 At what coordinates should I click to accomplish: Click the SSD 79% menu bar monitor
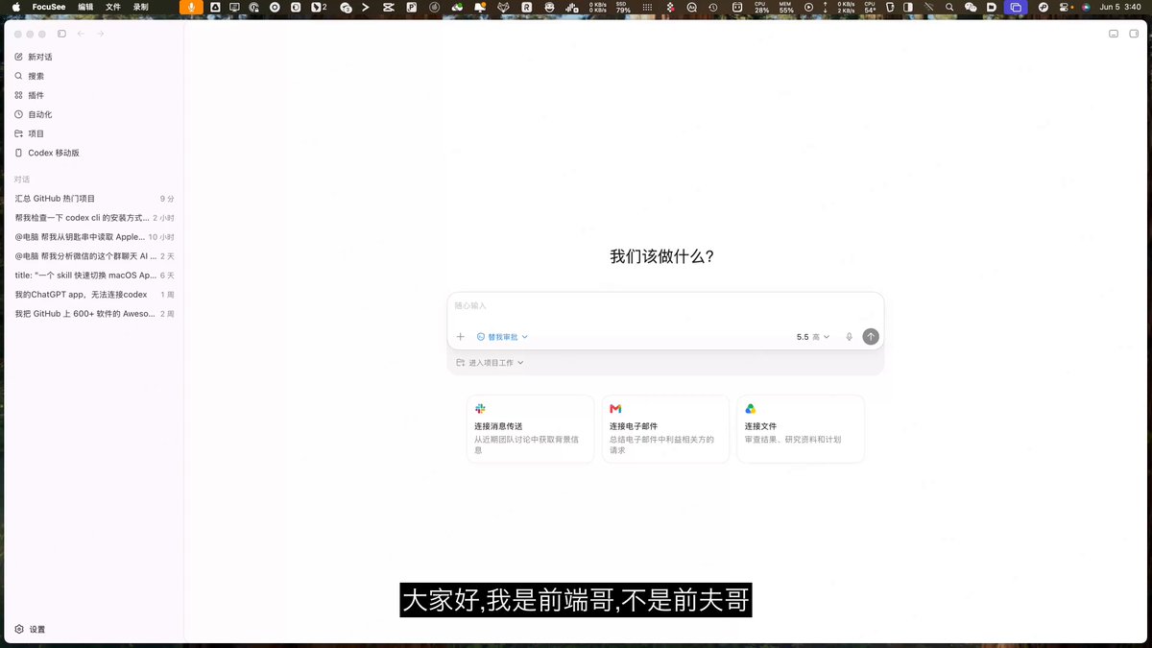pyautogui.click(x=623, y=7)
